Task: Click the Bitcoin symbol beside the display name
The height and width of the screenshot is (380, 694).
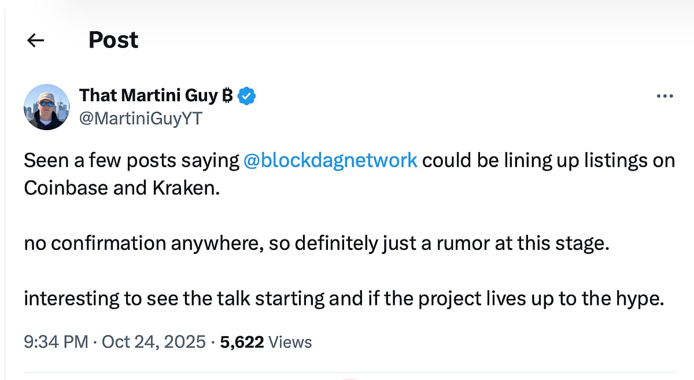Action: point(227,95)
